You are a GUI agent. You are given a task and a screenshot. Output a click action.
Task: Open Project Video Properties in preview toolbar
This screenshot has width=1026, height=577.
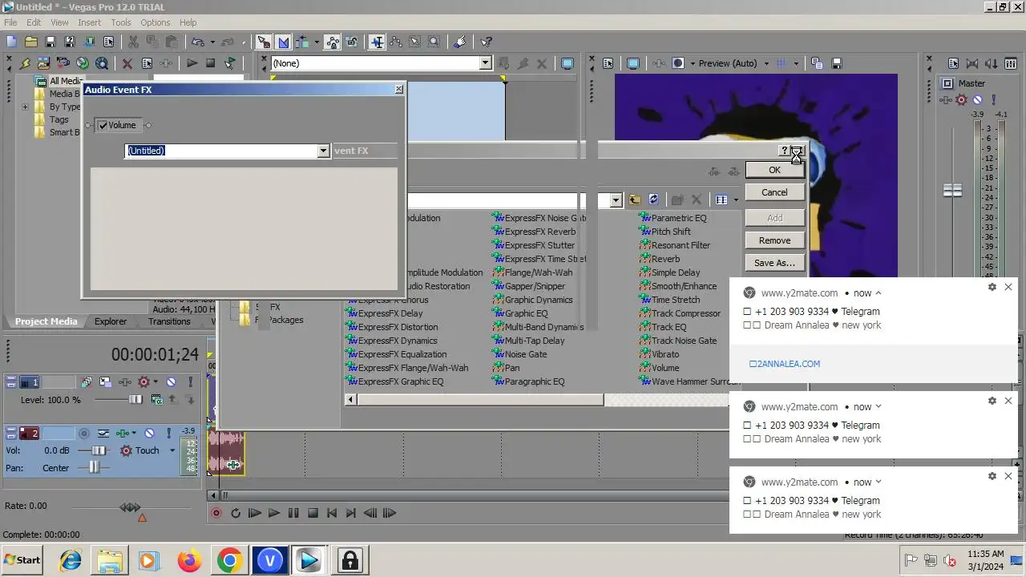608,63
